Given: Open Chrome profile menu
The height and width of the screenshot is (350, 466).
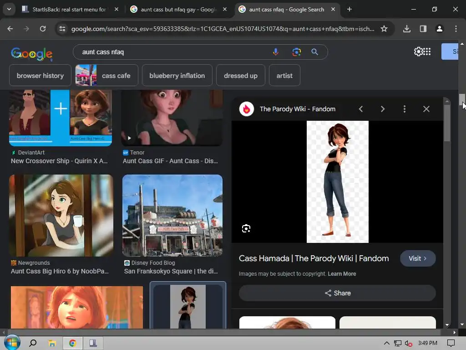Looking at the screenshot, I should tap(440, 29).
